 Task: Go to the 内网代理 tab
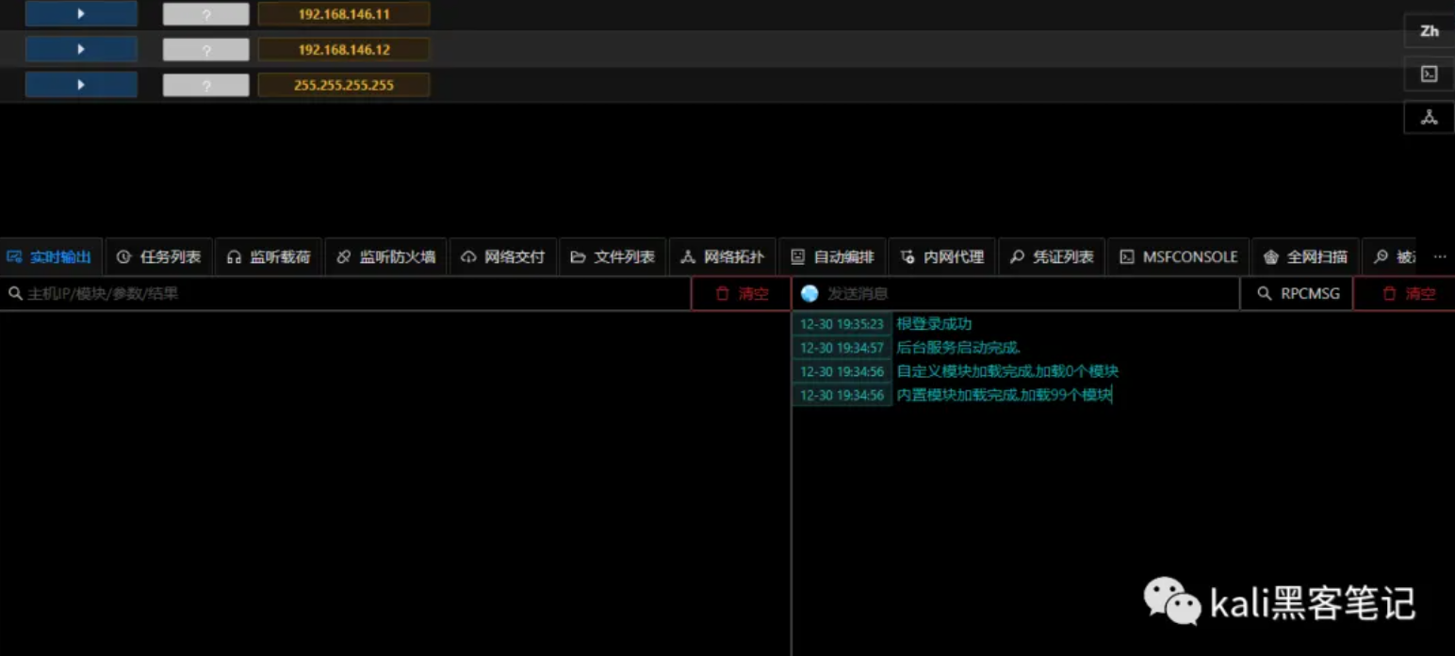(x=942, y=257)
